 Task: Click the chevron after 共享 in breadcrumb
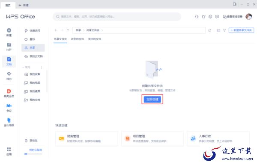[84, 30]
